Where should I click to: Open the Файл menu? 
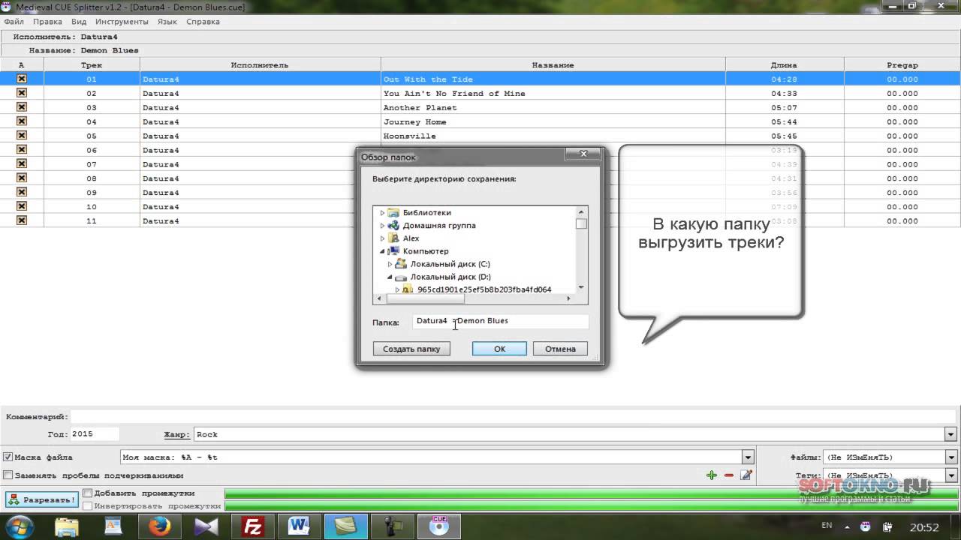(14, 22)
